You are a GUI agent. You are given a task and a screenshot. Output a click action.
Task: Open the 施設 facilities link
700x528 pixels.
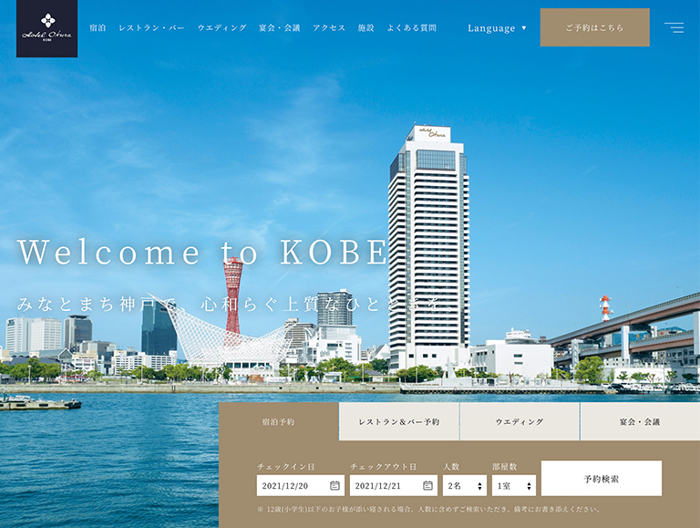pos(365,28)
